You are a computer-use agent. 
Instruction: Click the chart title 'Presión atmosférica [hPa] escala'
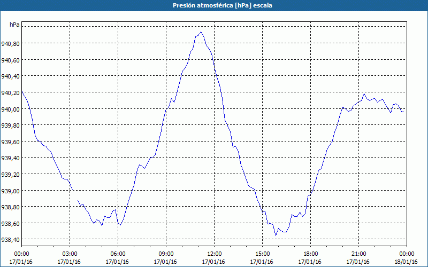[223, 5]
